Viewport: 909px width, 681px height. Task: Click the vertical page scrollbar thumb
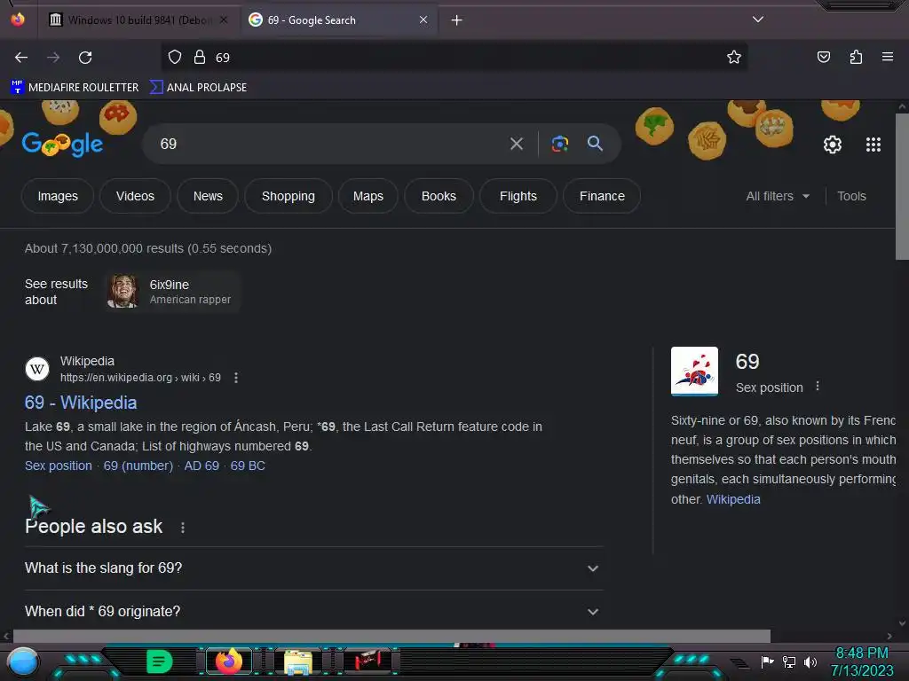pos(902,186)
